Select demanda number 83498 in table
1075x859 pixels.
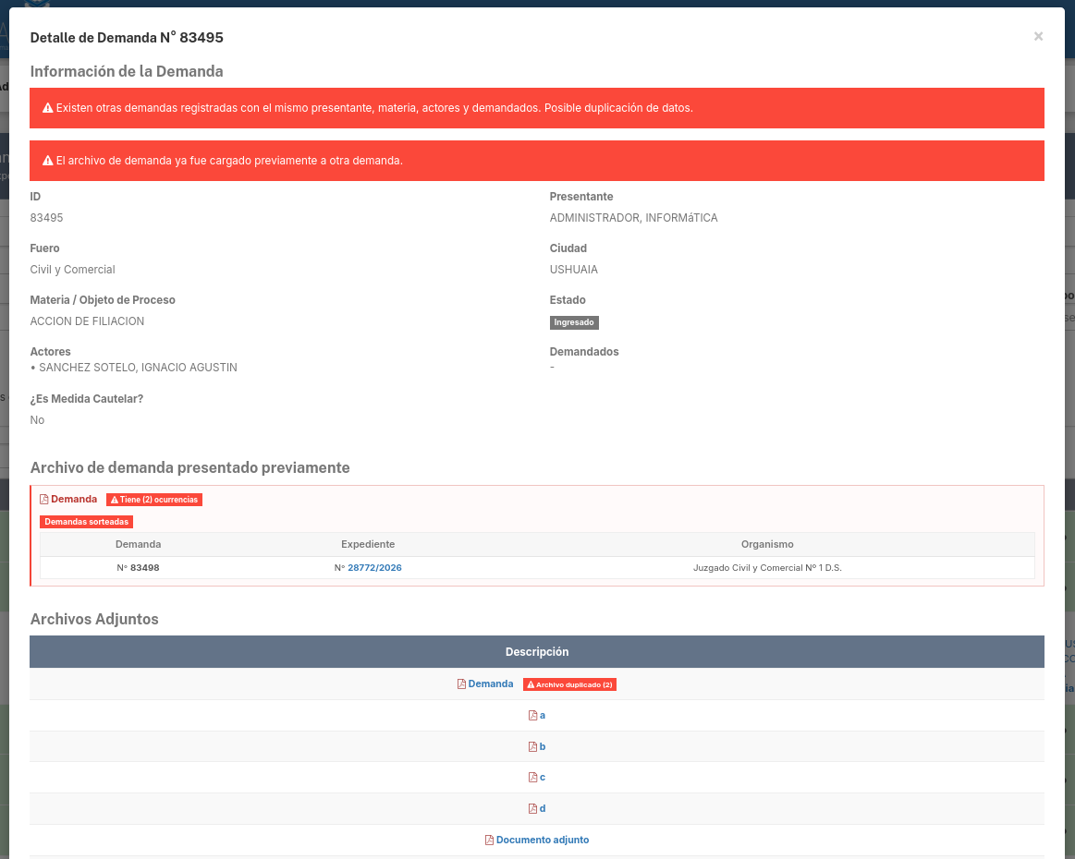pos(138,568)
